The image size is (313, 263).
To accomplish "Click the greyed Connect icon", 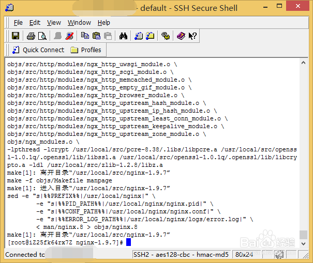I will coord(58,36).
